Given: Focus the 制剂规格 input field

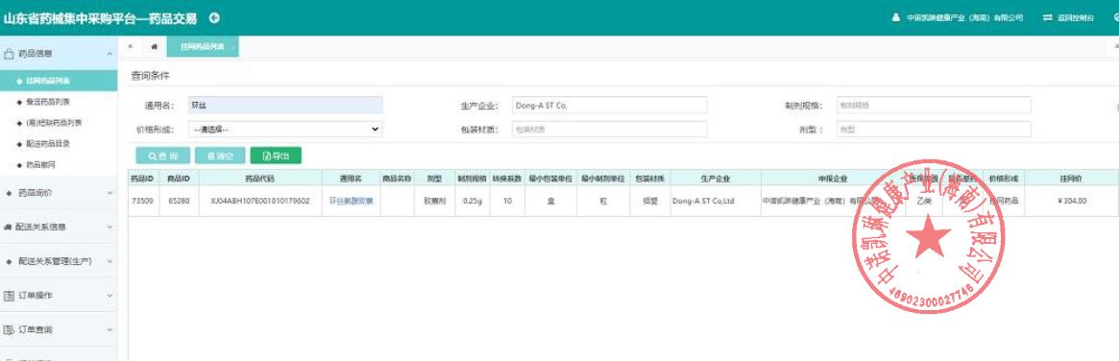Looking at the screenshot, I should pyautogui.click(x=933, y=105).
